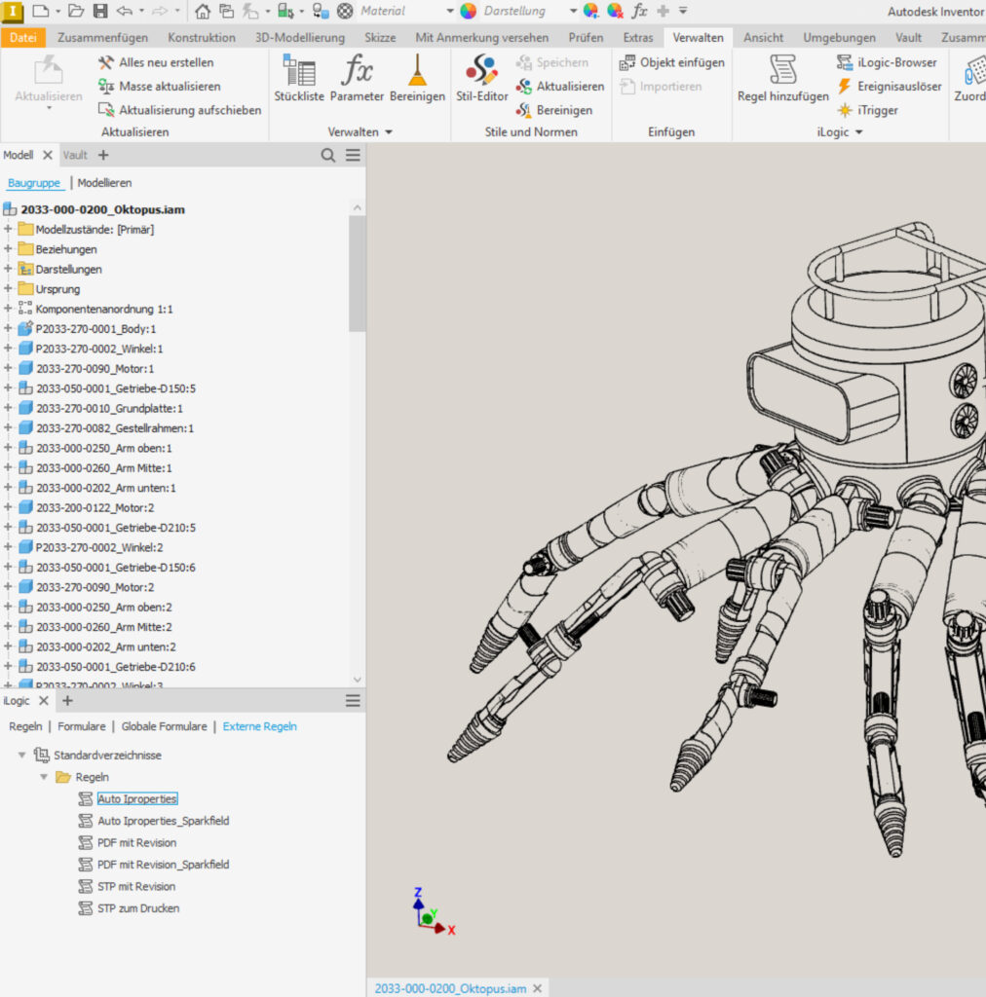
Task: Switch to the Prüfen ribbon tab
Action: point(586,38)
